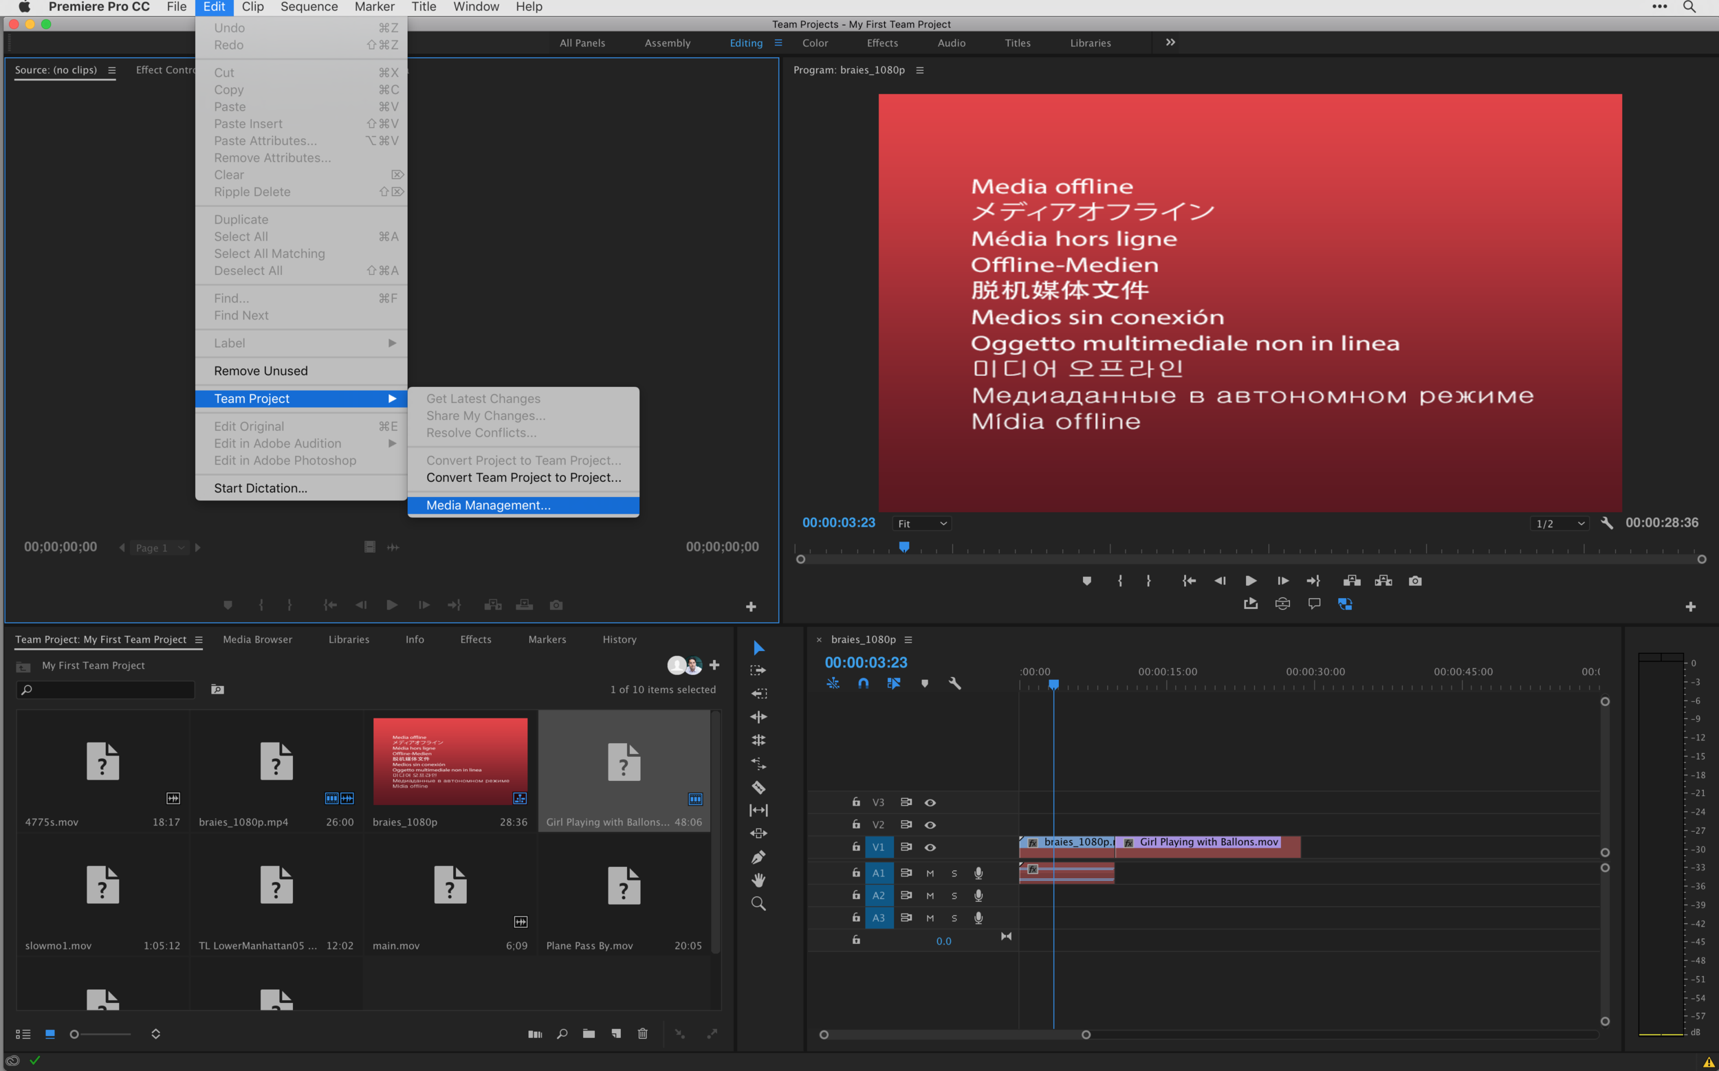Select the Selection arrow tool
This screenshot has width=1719, height=1071.
coord(758,648)
